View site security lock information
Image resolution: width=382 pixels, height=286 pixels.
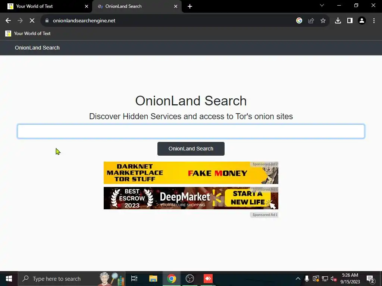47,21
